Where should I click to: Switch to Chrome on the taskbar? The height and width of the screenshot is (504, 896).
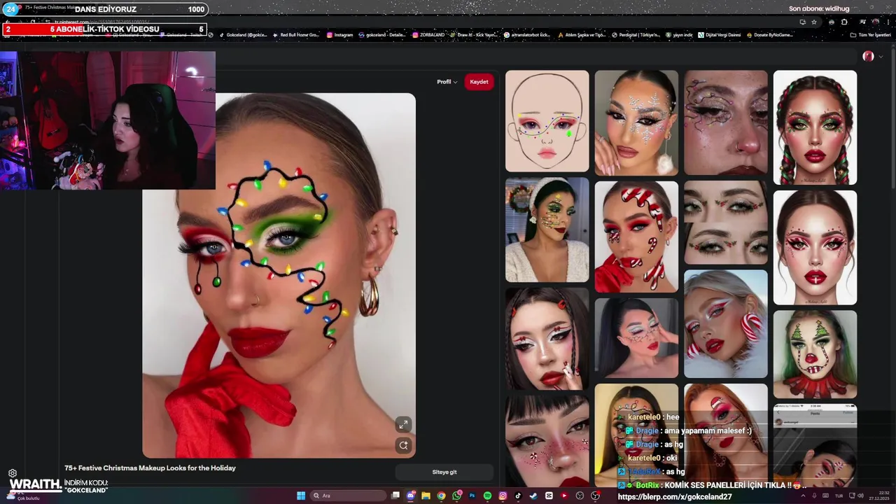pos(441,496)
